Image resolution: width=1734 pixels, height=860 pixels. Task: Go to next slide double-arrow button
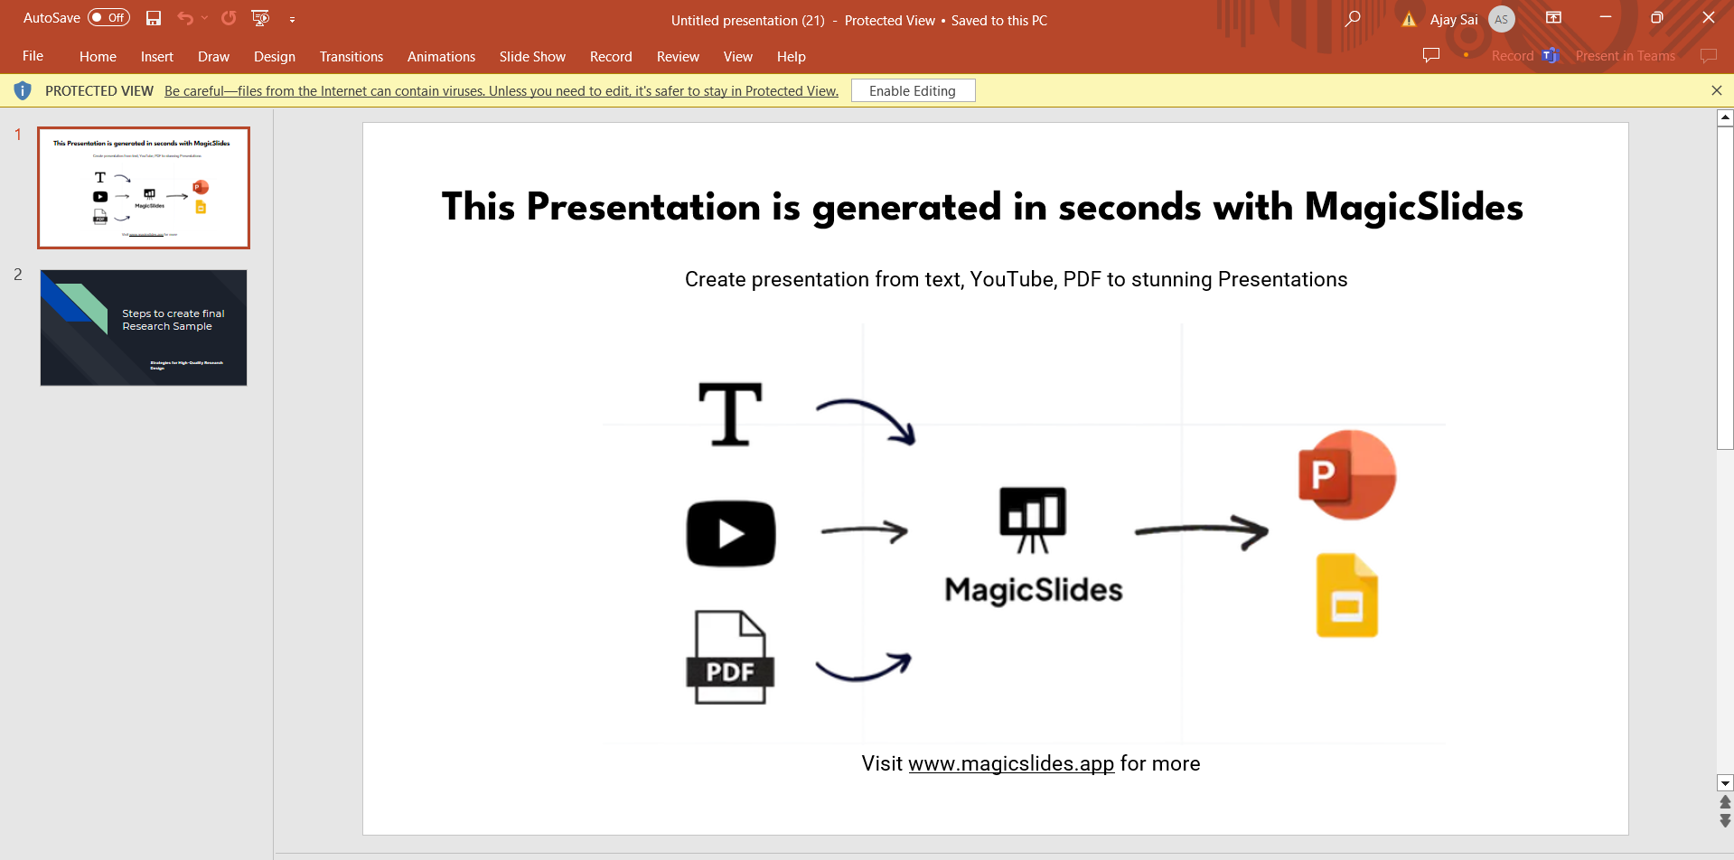tap(1725, 820)
